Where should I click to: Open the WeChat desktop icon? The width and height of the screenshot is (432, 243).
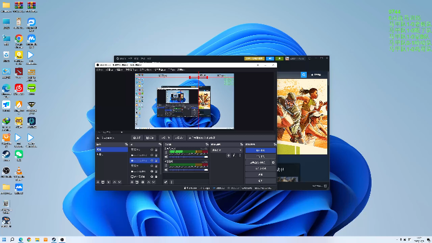point(19,154)
